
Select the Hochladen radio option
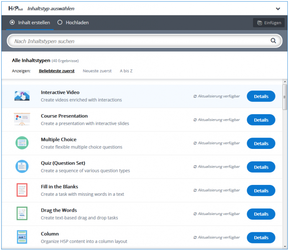[x=73, y=23]
